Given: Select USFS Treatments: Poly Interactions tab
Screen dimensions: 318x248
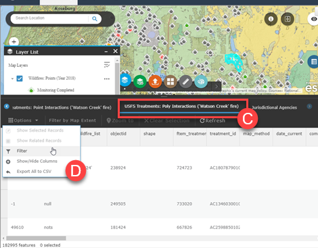Looking at the screenshot, I should tap(181, 106).
